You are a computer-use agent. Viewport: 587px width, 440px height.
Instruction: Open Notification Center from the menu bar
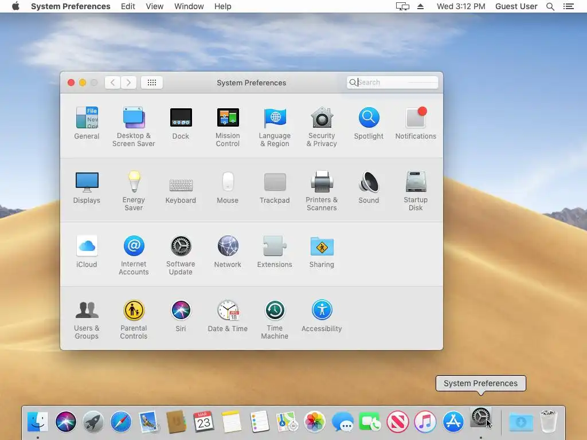(569, 6)
